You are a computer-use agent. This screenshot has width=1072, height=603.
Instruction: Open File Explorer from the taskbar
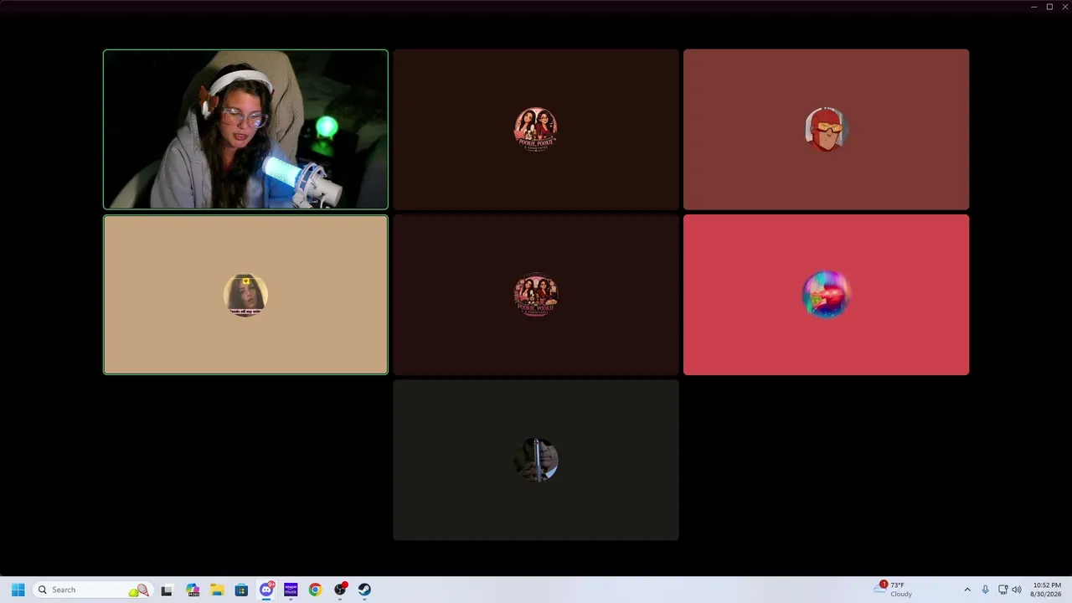point(217,590)
